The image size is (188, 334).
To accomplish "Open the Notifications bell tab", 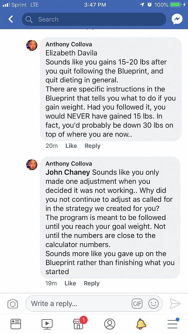I will coord(141,324).
